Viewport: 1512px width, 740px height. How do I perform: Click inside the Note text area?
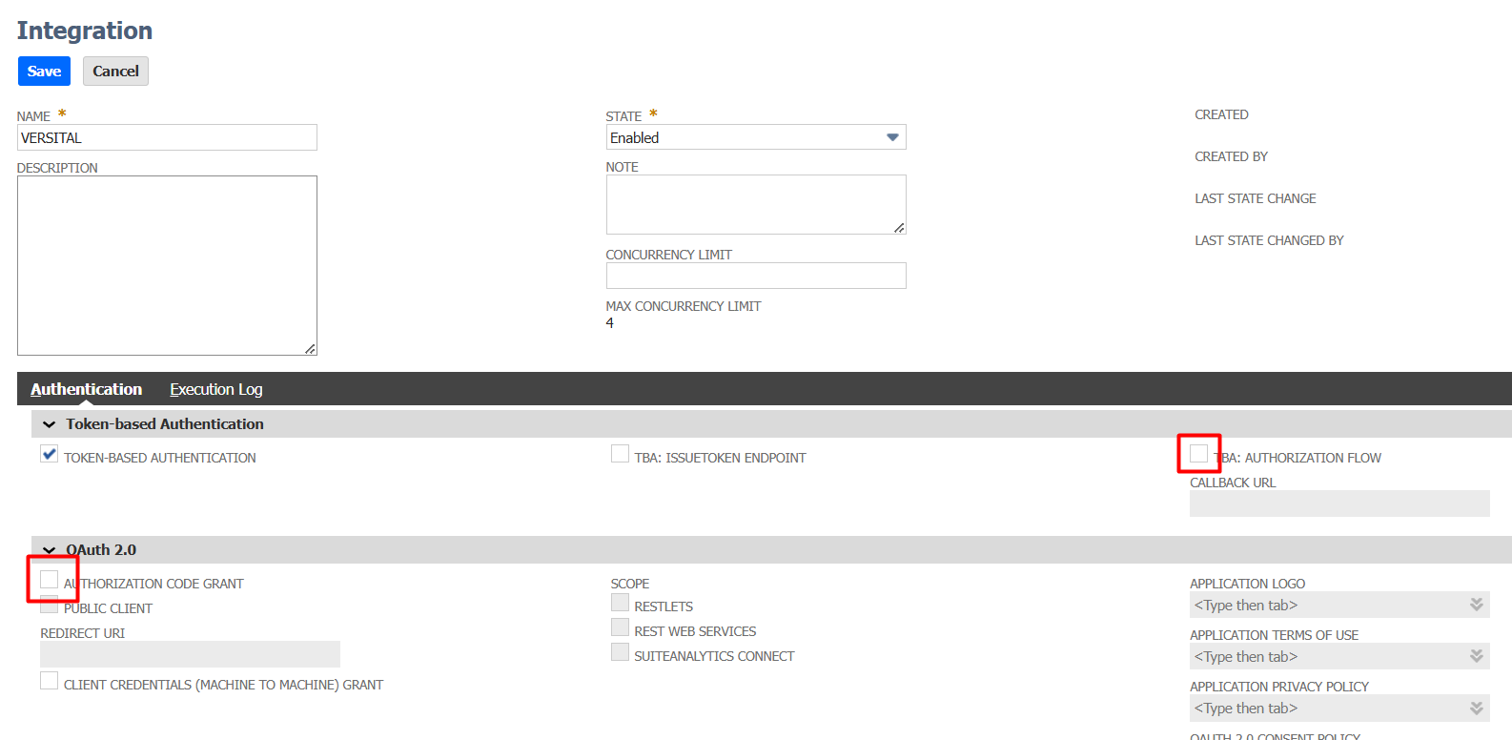[755, 204]
